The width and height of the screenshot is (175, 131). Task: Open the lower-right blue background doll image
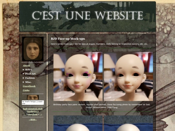[128, 123]
